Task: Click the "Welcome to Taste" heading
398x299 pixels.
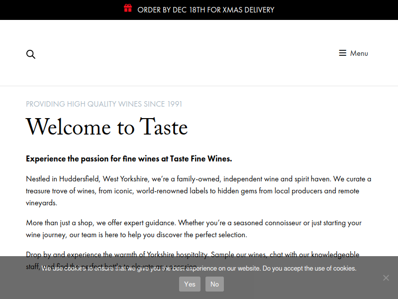Action: 107,127
